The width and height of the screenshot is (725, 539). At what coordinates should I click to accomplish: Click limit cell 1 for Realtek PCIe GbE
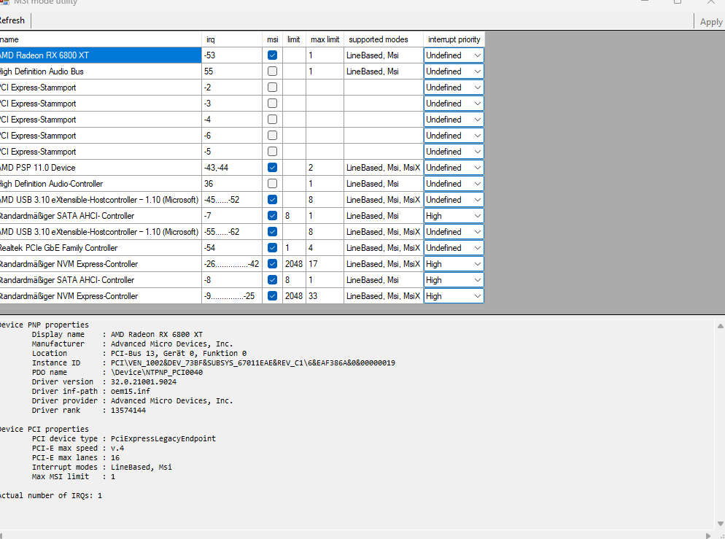click(x=294, y=248)
